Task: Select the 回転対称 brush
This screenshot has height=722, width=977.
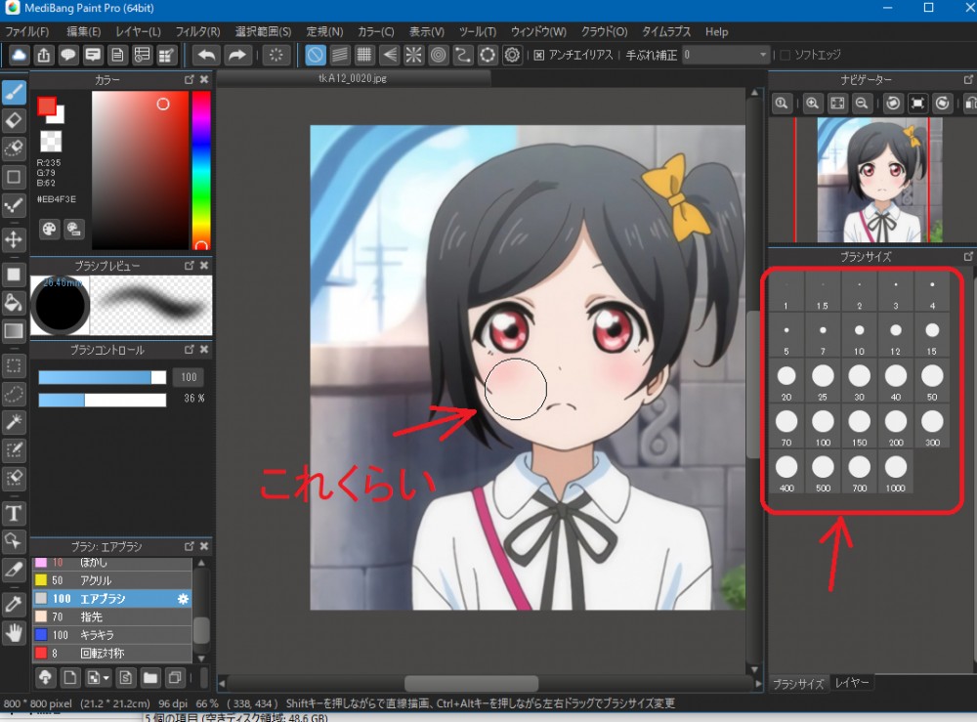Action: click(x=112, y=653)
